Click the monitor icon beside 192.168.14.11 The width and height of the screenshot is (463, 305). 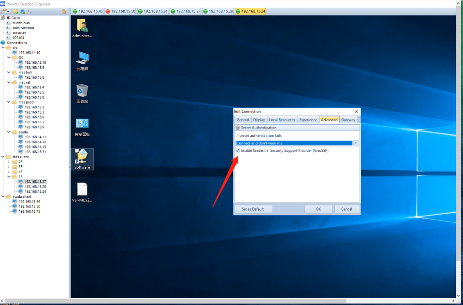pos(21,137)
